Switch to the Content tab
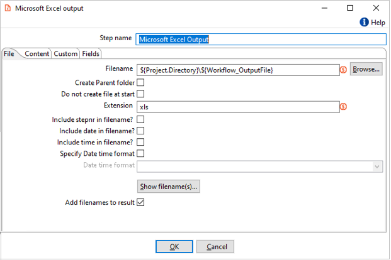Screen dimensions: 391x260 37,54
